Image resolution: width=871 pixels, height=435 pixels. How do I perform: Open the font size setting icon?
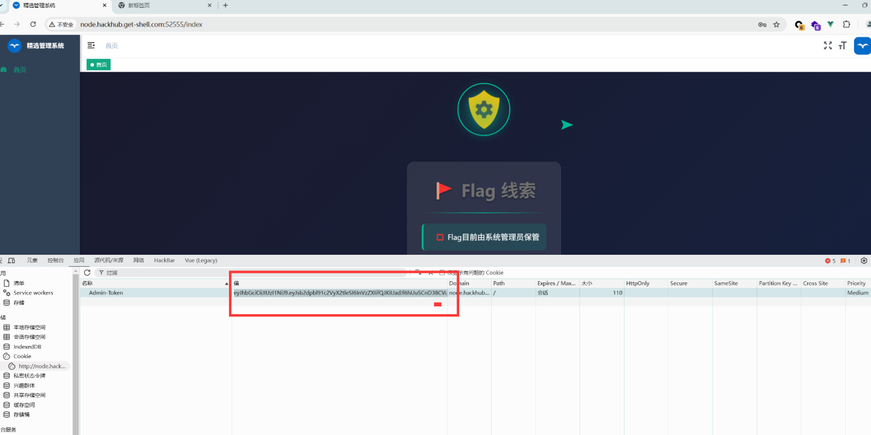[x=843, y=46]
